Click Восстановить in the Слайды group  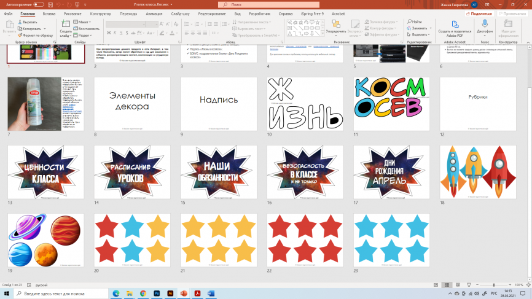[87, 29]
